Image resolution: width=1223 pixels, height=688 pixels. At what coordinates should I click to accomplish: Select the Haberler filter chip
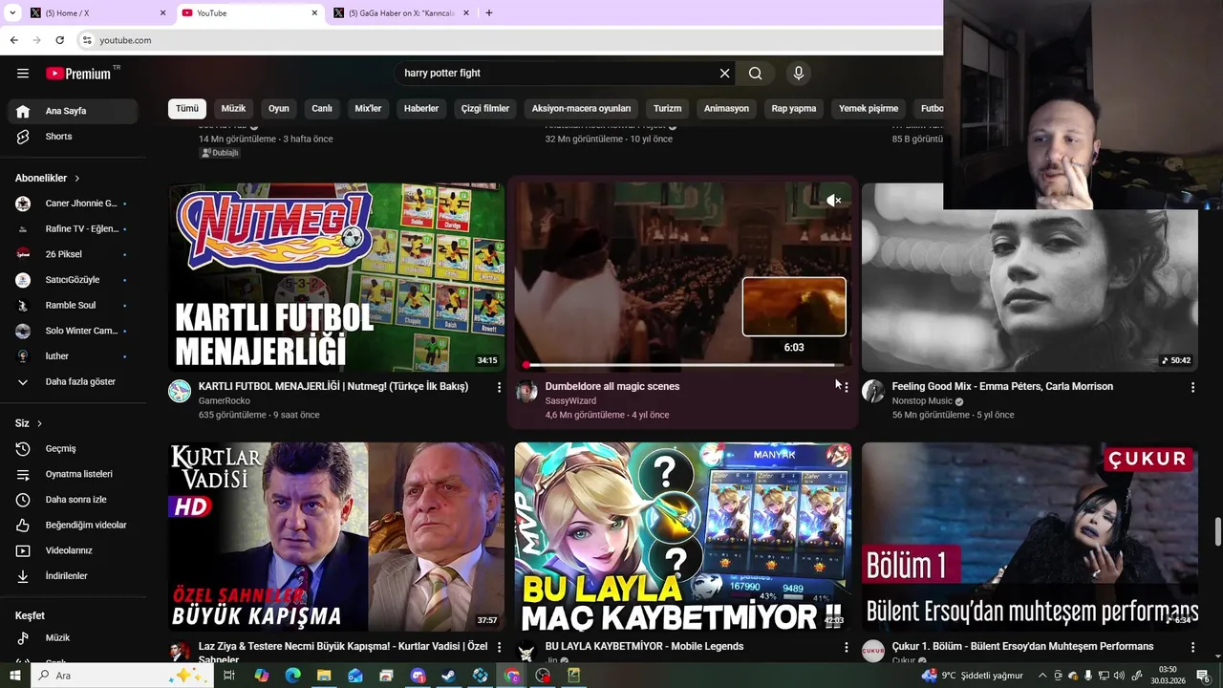(x=421, y=109)
